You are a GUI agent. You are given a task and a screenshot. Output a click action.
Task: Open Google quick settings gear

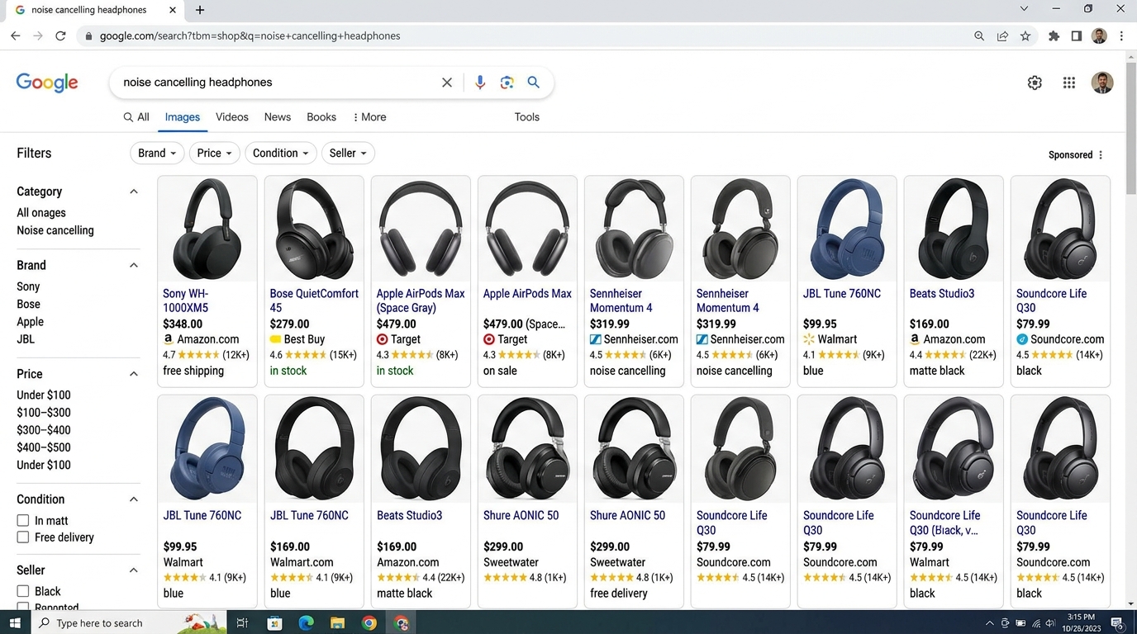pyautogui.click(x=1035, y=83)
